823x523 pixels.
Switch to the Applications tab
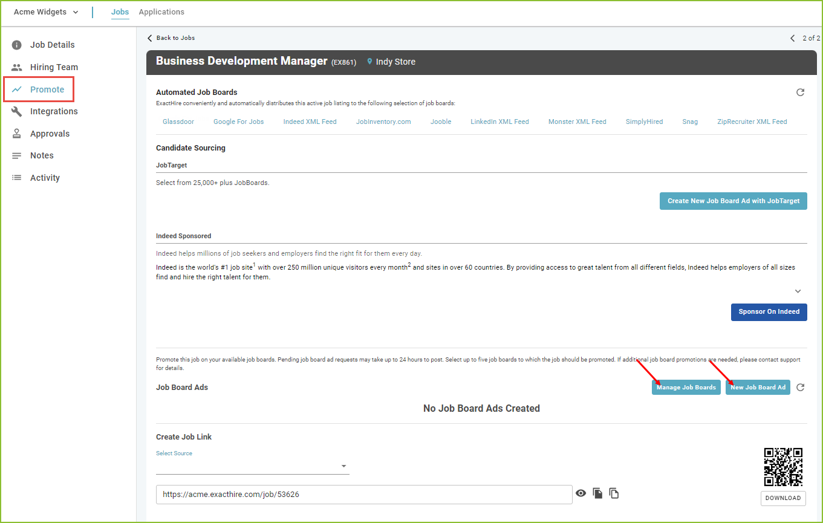161,12
